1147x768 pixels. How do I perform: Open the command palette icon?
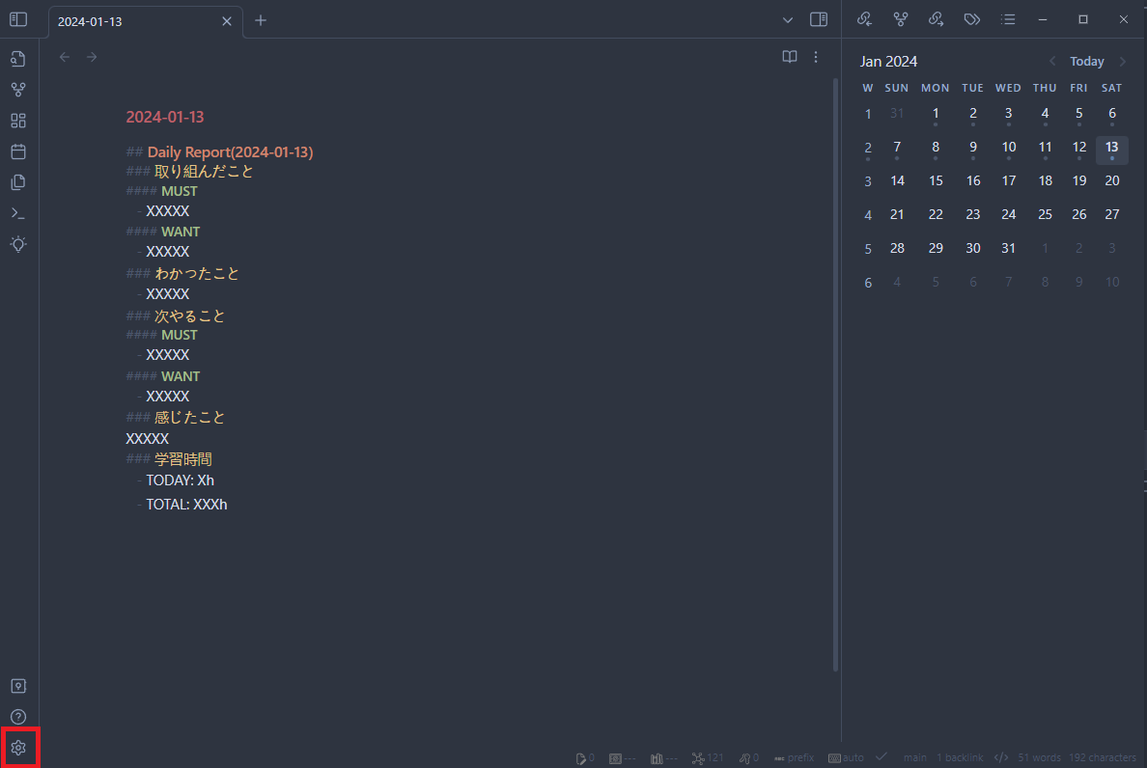(x=18, y=213)
